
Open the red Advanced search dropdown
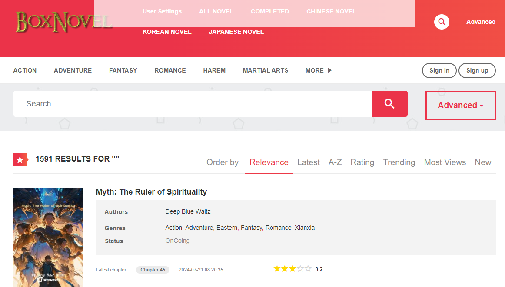pyautogui.click(x=460, y=106)
